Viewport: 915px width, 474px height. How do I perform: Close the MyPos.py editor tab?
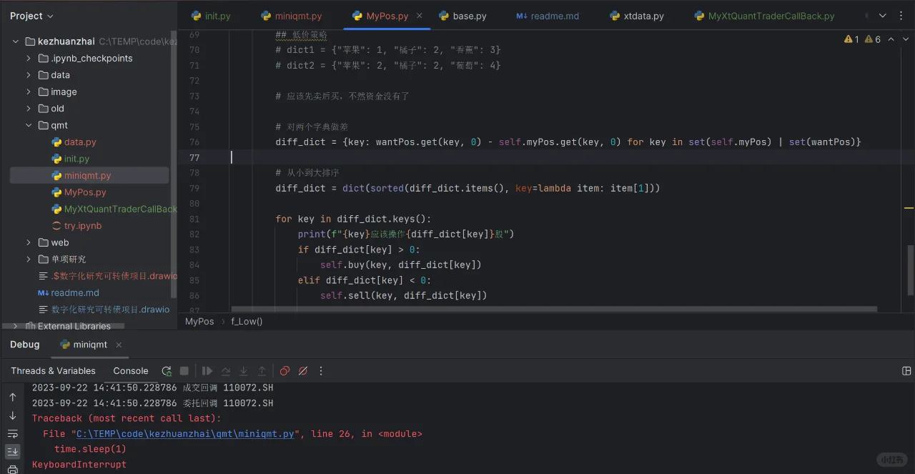pos(419,16)
